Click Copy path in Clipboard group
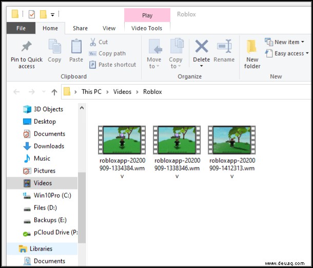Image resolution: width=313 pixels, height=268 pixels. tap(107, 53)
